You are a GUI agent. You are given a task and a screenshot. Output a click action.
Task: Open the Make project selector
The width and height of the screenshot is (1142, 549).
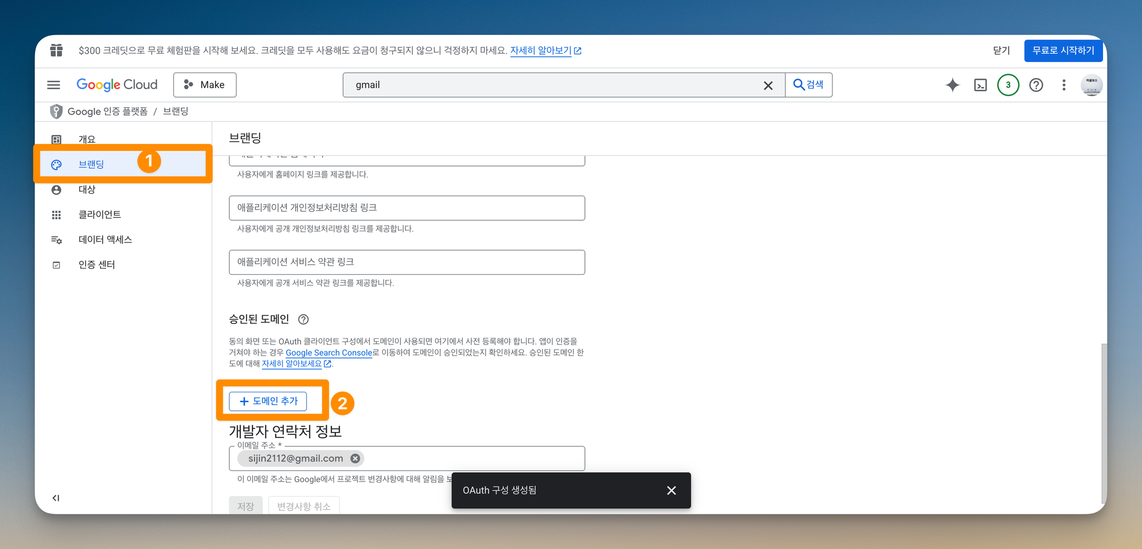[x=205, y=85]
